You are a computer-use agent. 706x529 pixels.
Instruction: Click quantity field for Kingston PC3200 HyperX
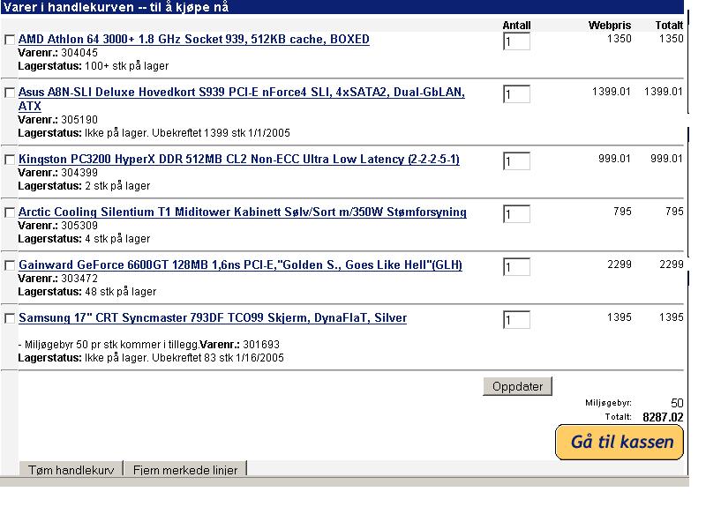tap(516, 161)
